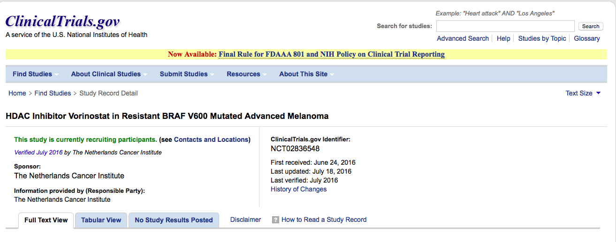This screenshot has width=616, height=242.
Task: Expand the About This Site menu
Action: coord(306,74)
